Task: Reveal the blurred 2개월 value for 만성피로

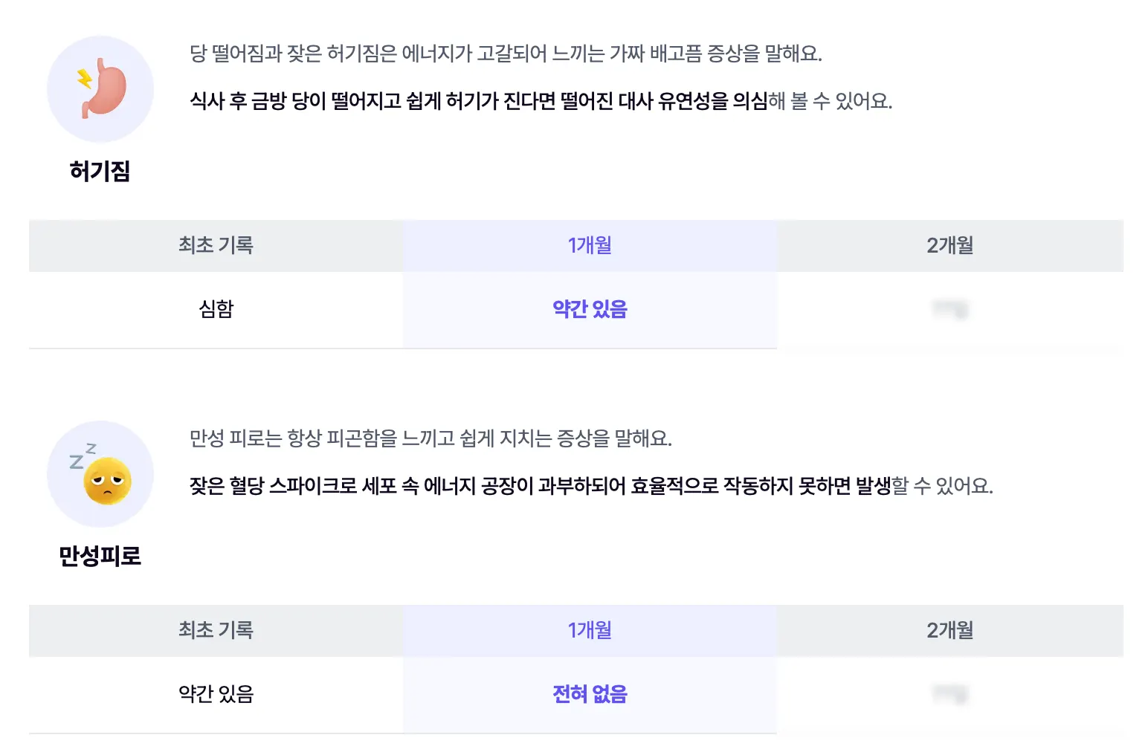Action: click(x=949, y=694)
